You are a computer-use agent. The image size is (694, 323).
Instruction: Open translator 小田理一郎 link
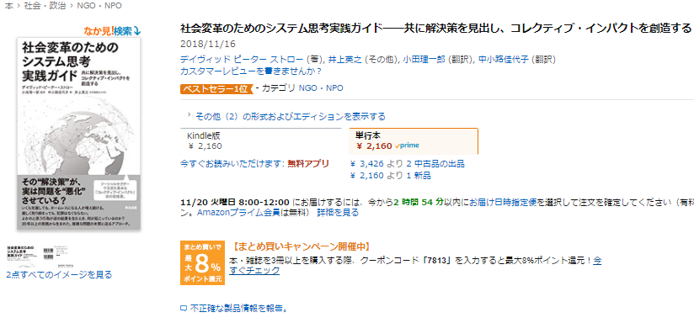tap(427, 59)
